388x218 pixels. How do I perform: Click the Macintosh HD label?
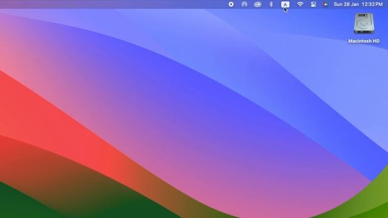pos(364,41)
